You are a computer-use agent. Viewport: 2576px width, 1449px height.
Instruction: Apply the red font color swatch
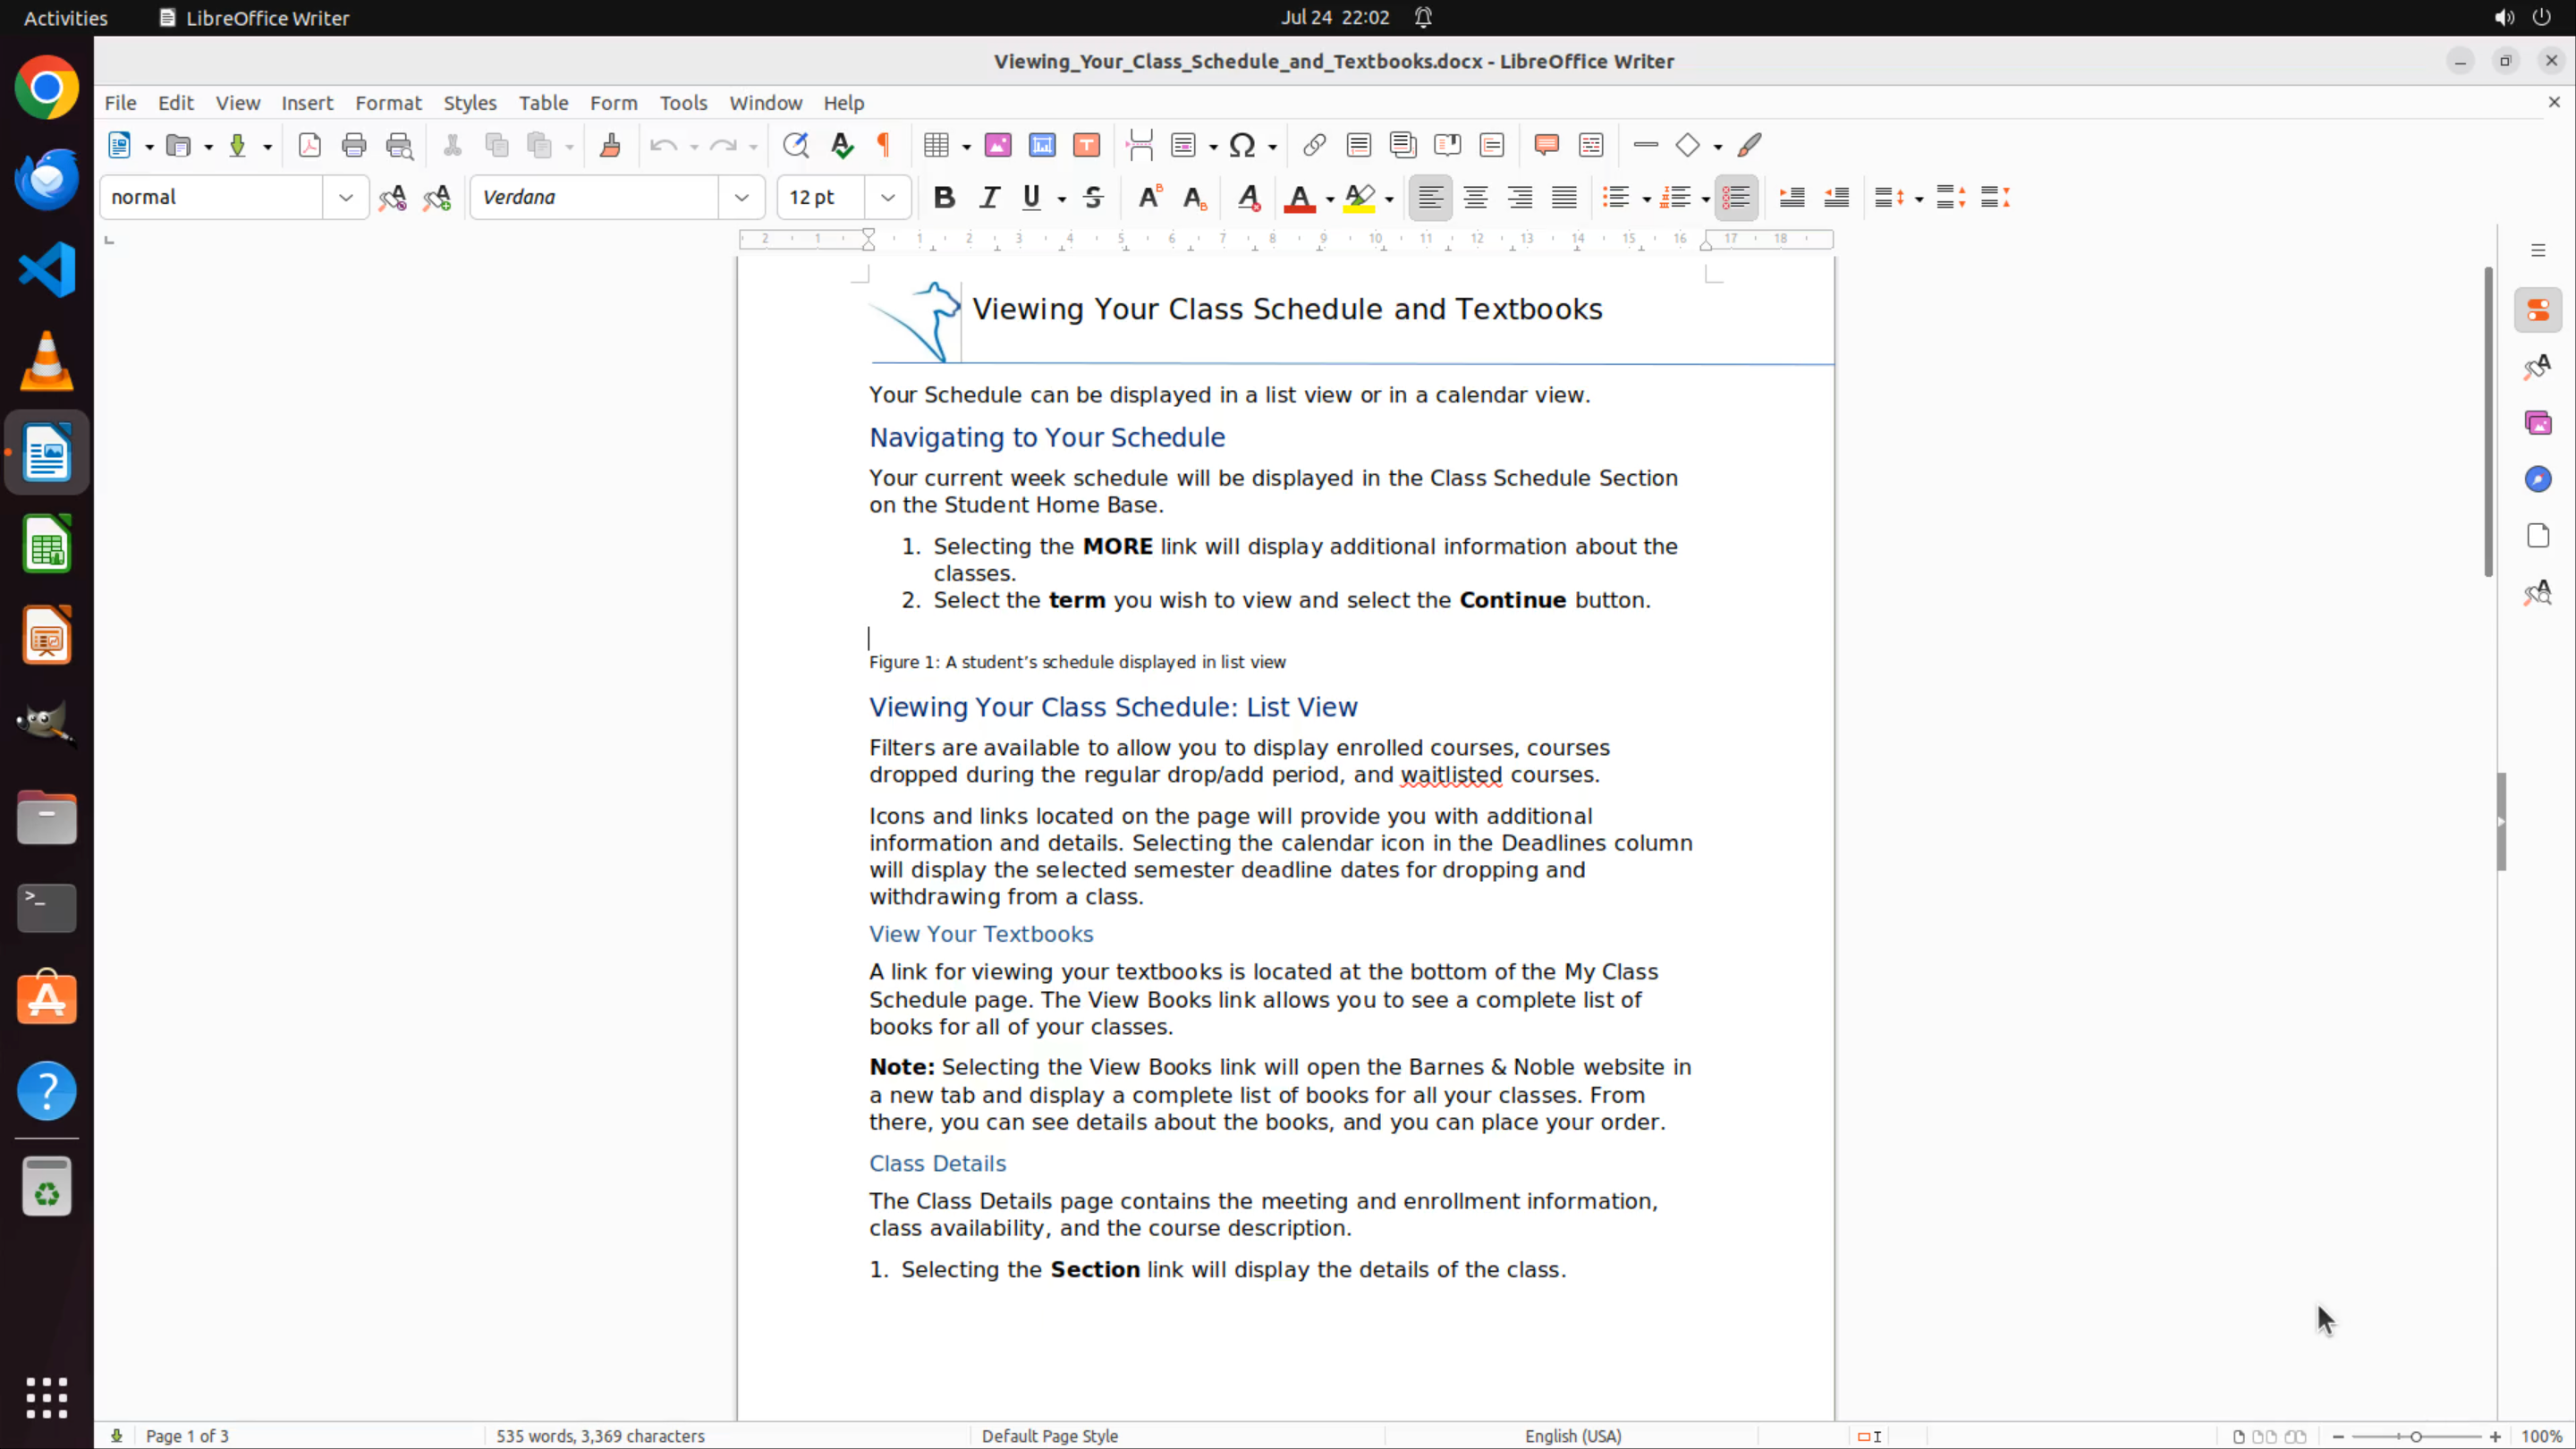pos(1299,197)
